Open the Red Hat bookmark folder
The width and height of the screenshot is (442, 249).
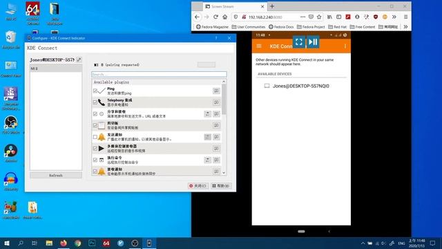[x=338, y=27]
